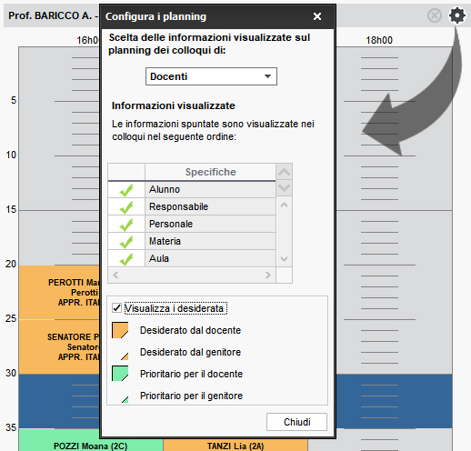The height and width of the screenshot is (451, 471).
Task: Toggle the Alunno checkmark
Action: (126, 190)
